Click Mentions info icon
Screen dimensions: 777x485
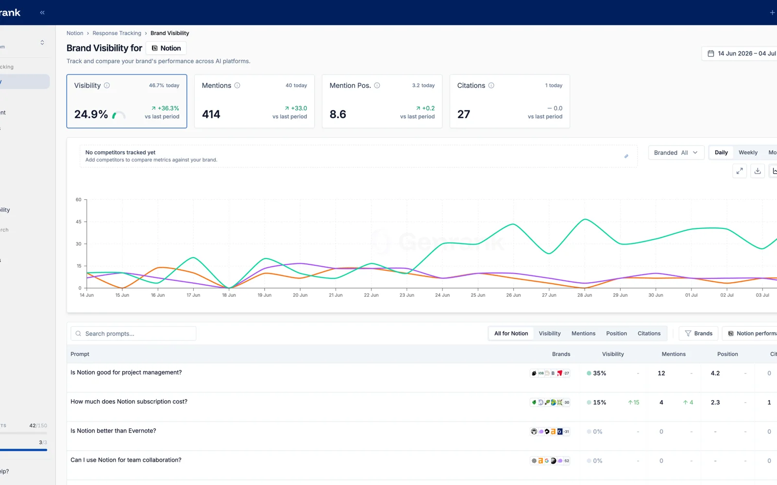(237, 85)
